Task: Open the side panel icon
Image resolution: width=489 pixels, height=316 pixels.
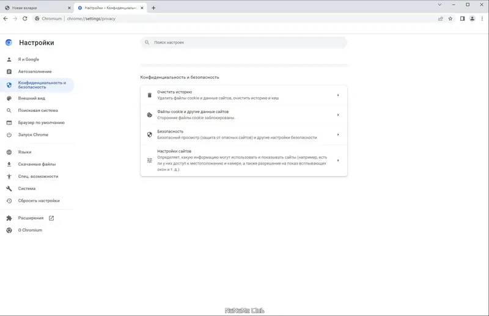Action: (x=462, y=19)
